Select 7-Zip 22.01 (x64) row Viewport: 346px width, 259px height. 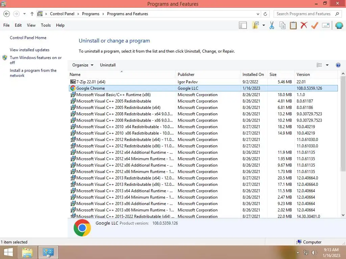tap(203, 82)
